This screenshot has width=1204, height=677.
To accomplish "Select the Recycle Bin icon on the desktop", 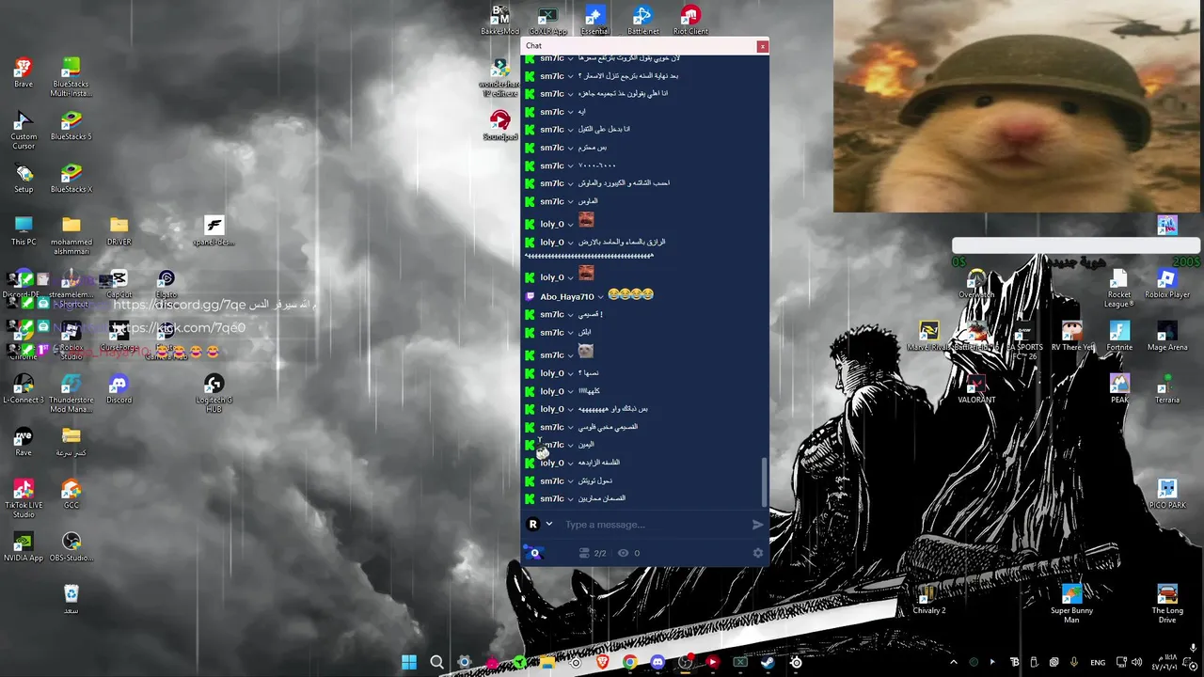I will pos(71,599).
